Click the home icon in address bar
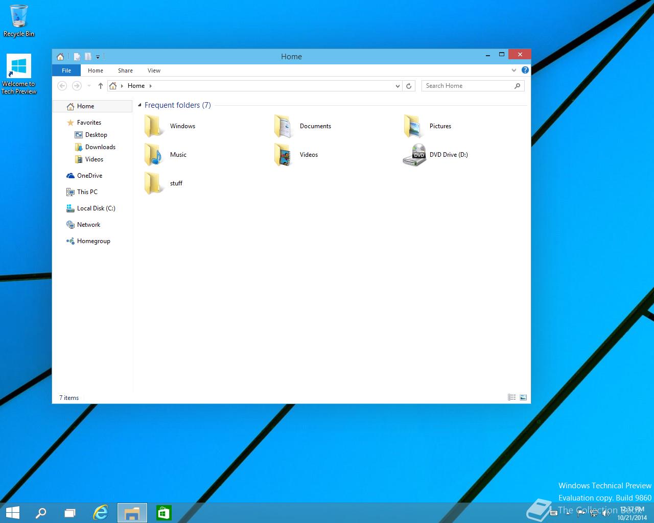654x523 pixels. [113, 86]
